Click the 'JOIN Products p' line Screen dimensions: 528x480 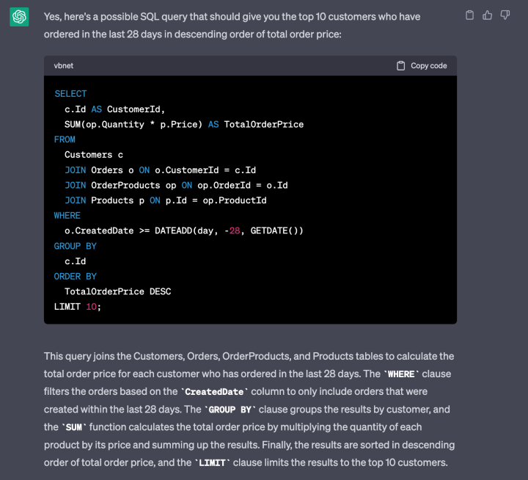pyautogui.click(x=165, y=200)
